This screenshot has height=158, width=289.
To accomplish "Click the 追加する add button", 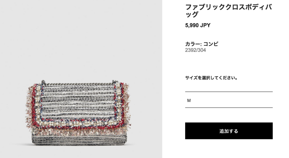I will tap(229, 131).
